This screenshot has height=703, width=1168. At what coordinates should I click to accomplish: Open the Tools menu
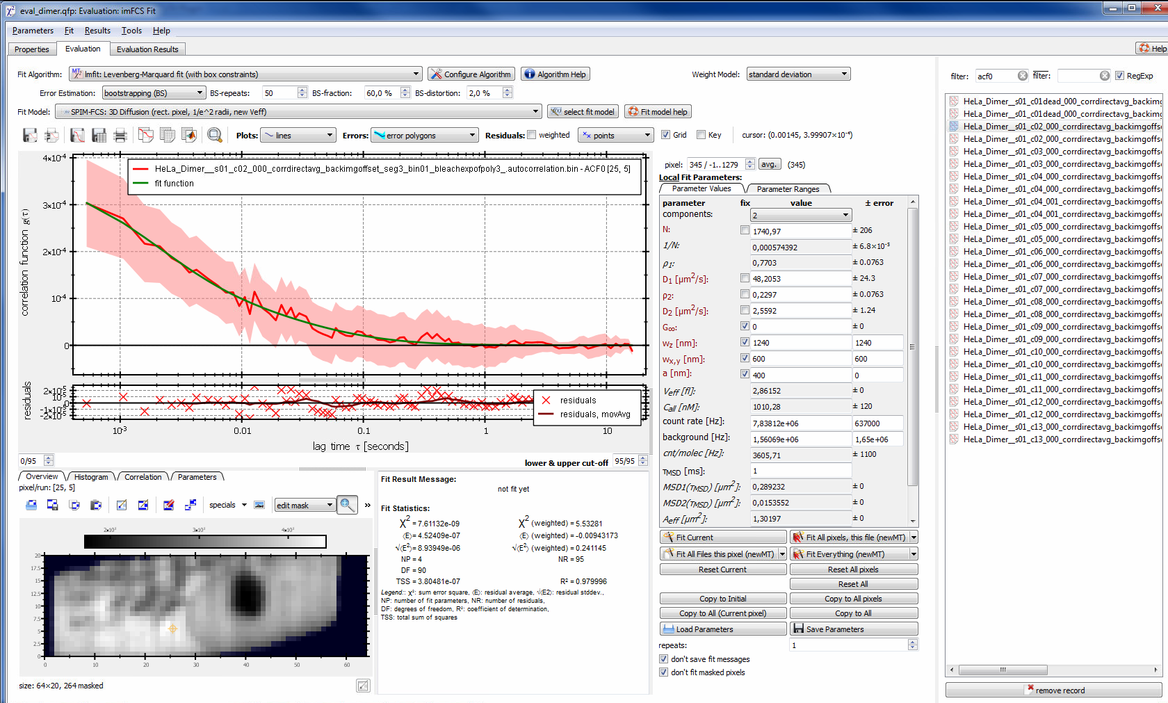131,31
